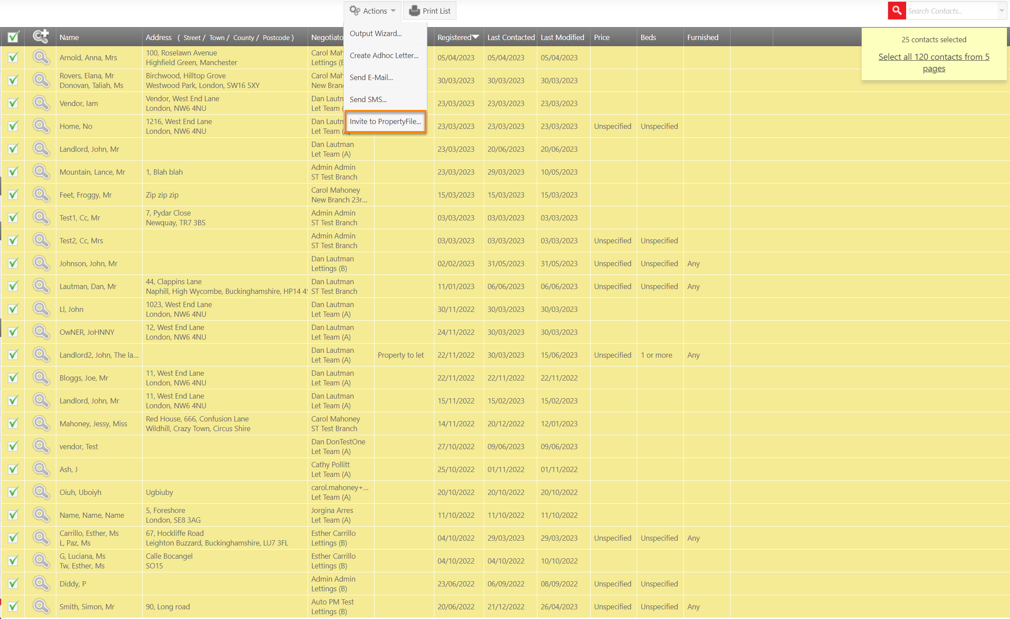Sort by Postcode in Address header
The image size is (1010, 619).
coord(276,38)
